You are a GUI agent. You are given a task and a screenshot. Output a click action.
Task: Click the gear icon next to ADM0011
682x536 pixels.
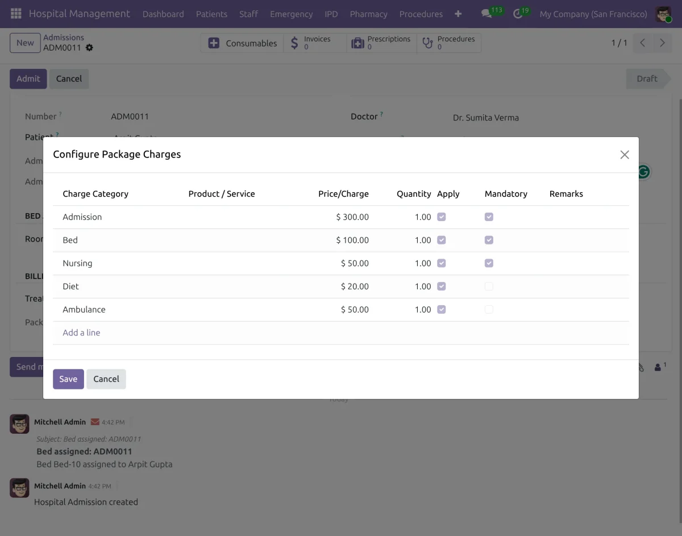coord(89,48)
